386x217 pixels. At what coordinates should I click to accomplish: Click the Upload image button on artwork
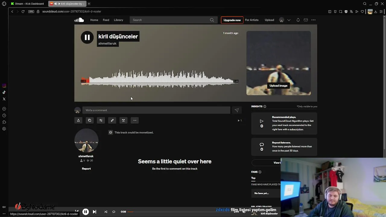coord(278,86)
